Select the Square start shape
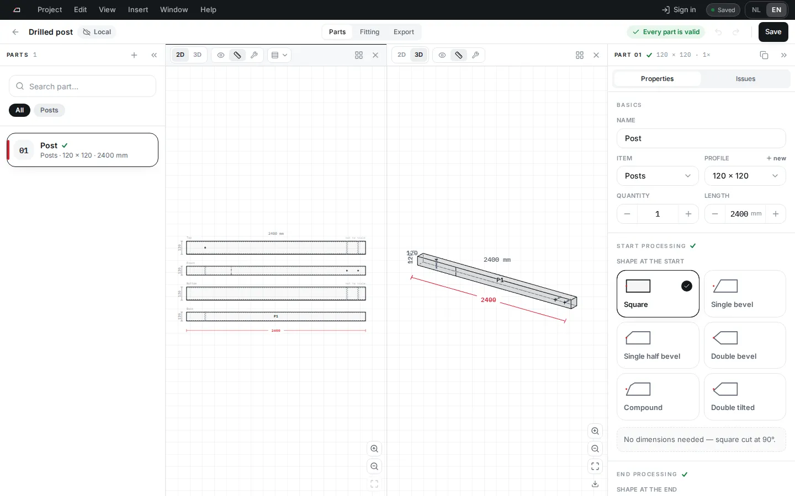Screen dimensions: 795x496 pos(658,294)
